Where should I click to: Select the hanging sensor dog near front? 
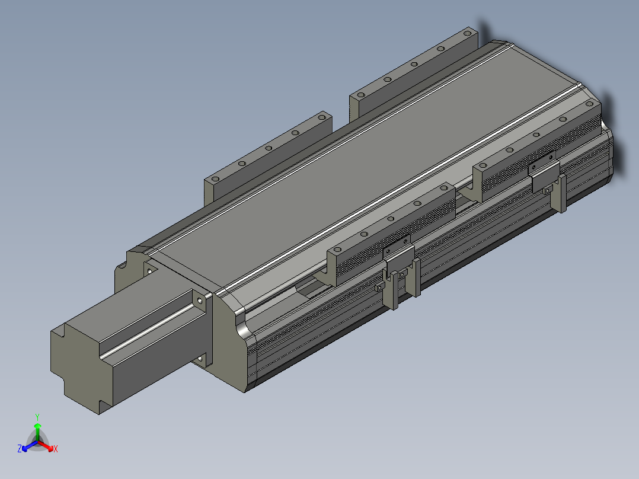pos(394,290)
